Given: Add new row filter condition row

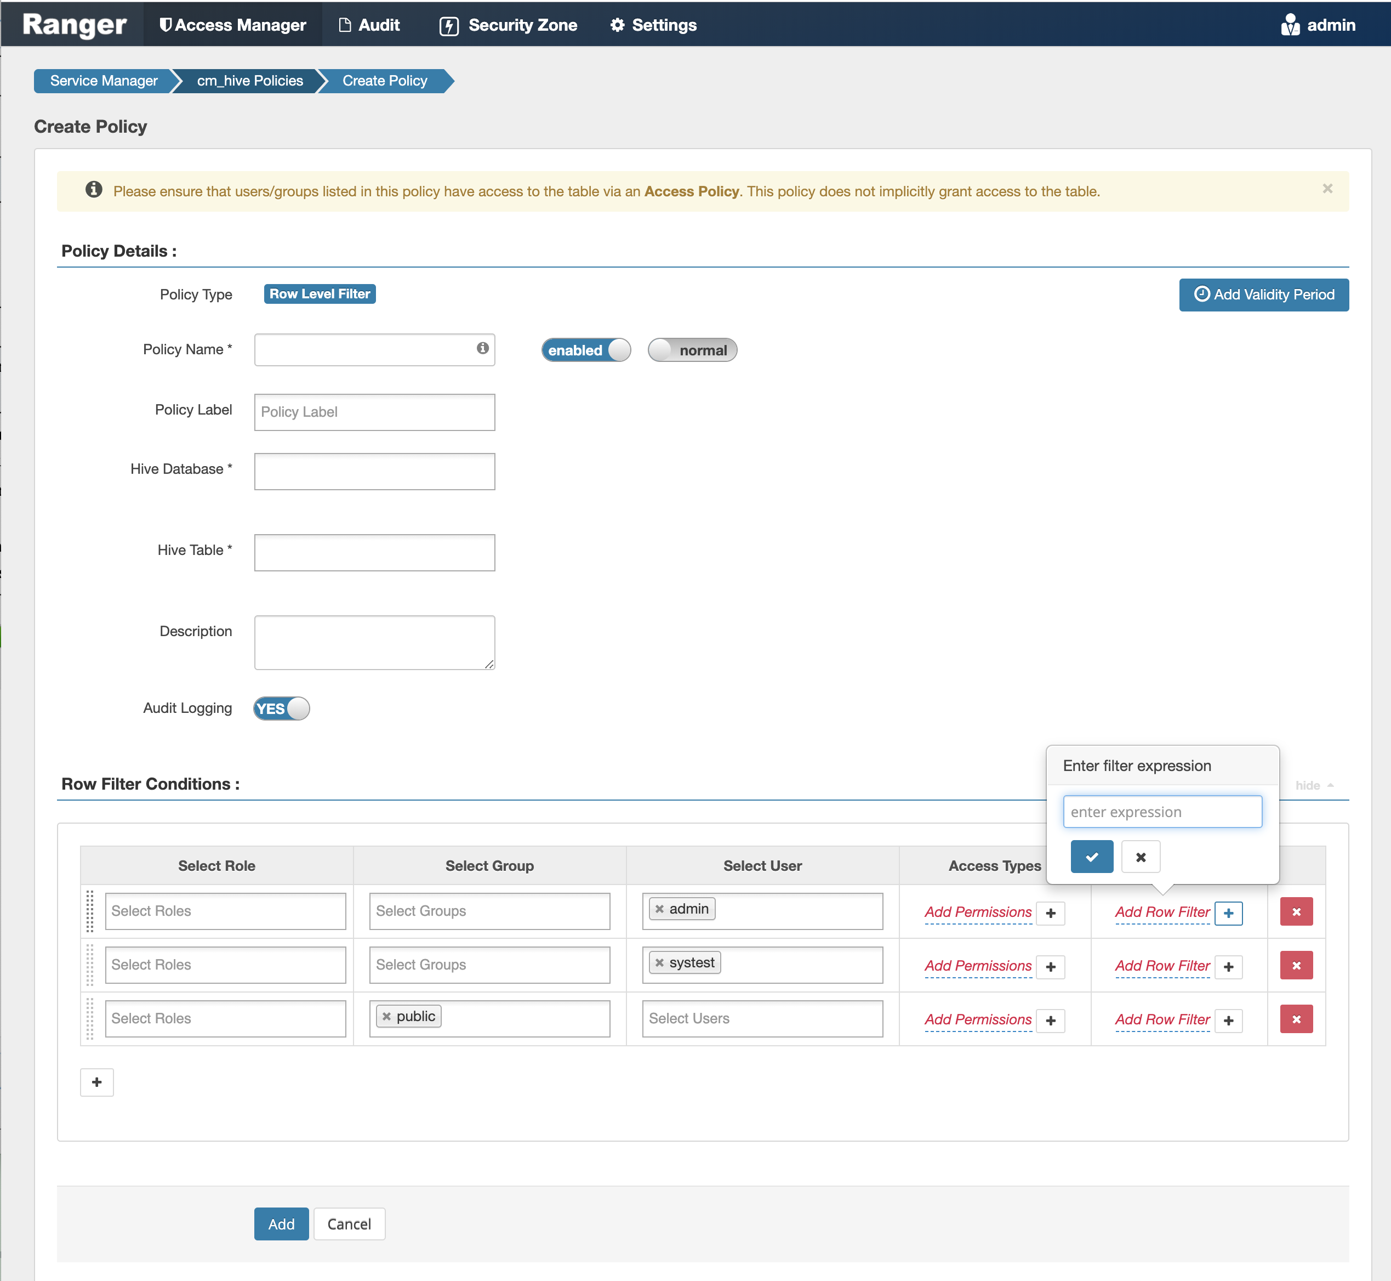Looking at the screenshot, I should 96,1082.
